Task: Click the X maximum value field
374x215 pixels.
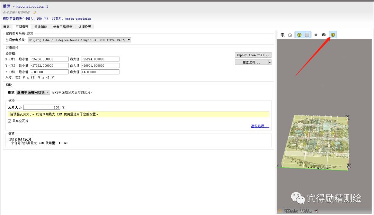Action: 100,59
